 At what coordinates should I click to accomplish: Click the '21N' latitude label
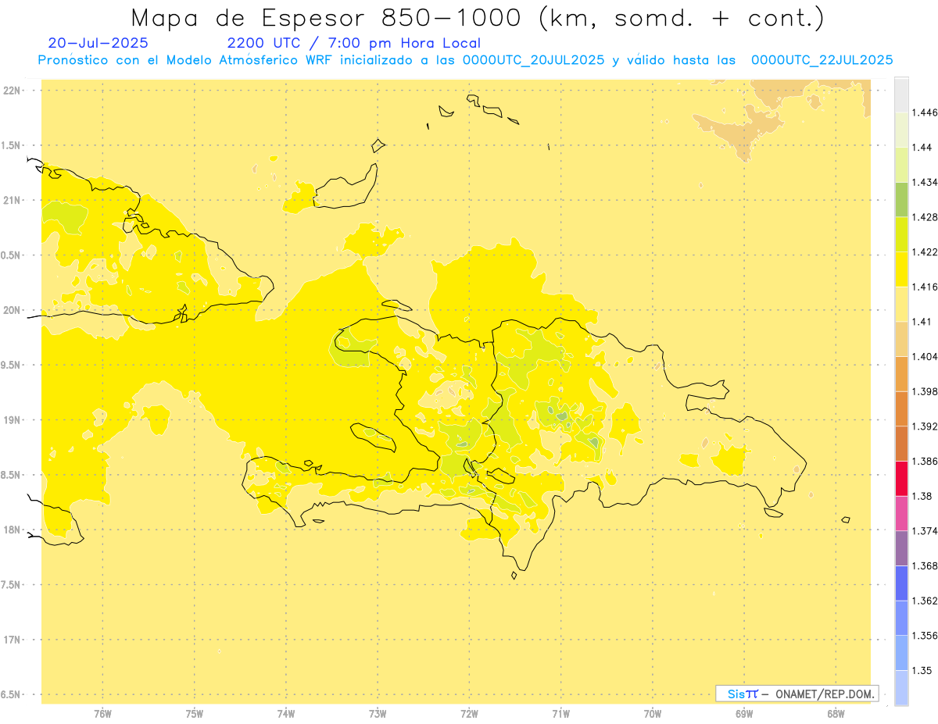[11, 200]
